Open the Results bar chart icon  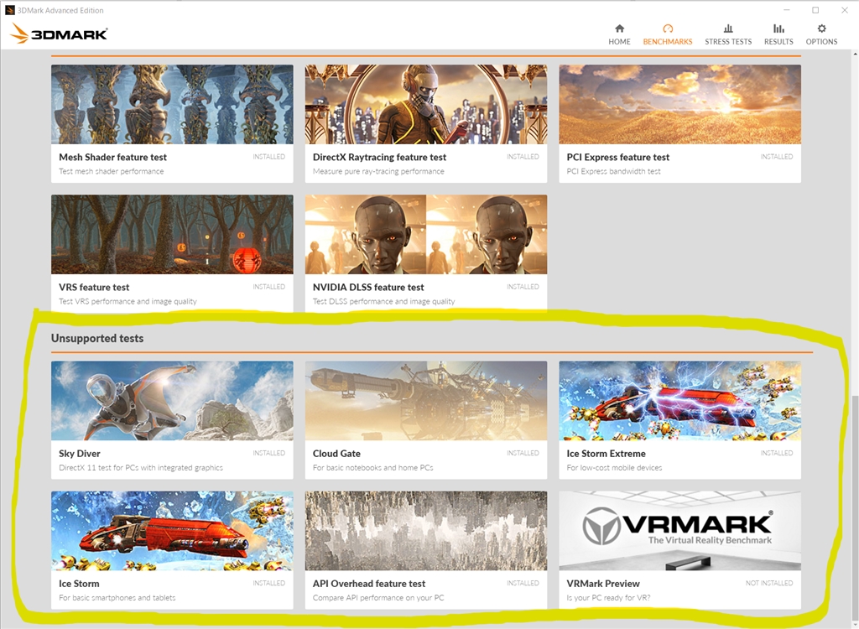[x=778, y=29]
